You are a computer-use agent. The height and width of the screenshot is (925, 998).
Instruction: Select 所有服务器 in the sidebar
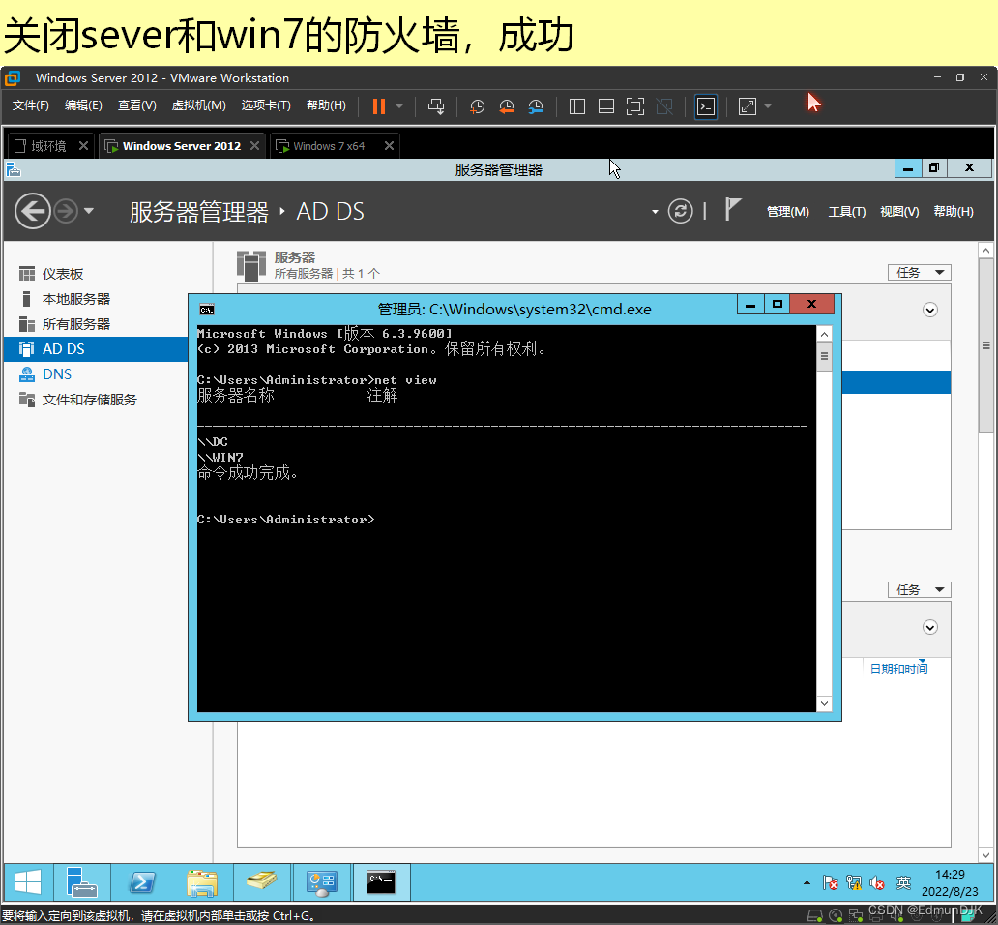96,324
